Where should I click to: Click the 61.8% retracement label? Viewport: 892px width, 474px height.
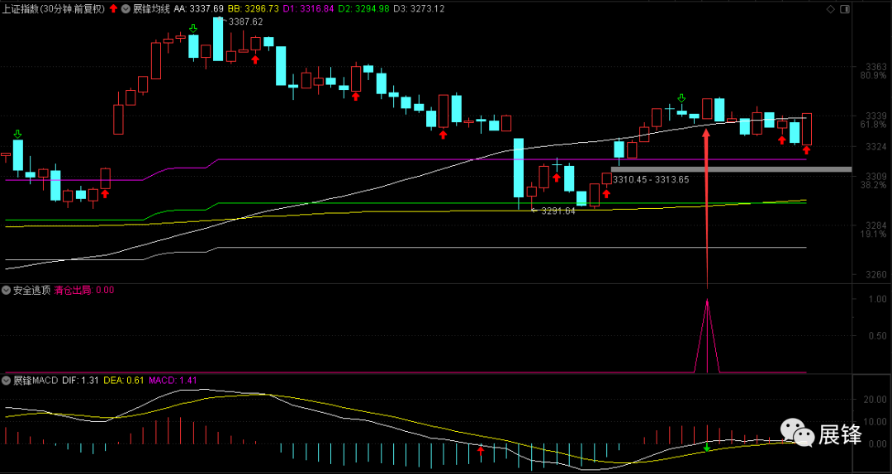(873, 125)
